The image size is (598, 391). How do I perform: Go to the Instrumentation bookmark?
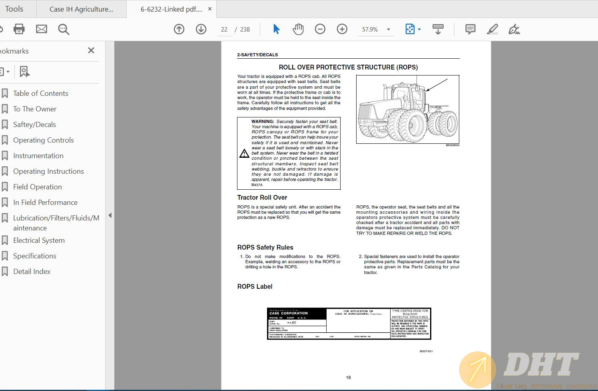point(38,156)
